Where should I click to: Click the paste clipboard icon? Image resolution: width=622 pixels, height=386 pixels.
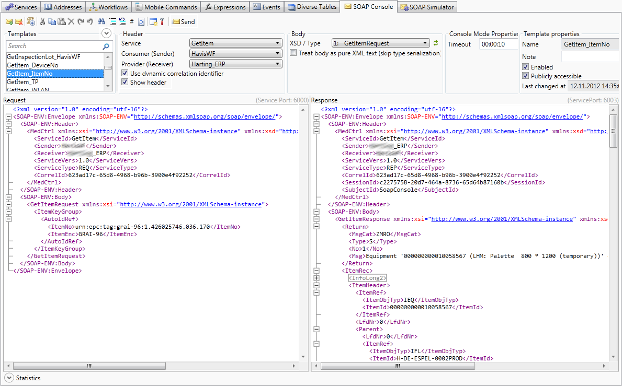(x=61, y=22)
